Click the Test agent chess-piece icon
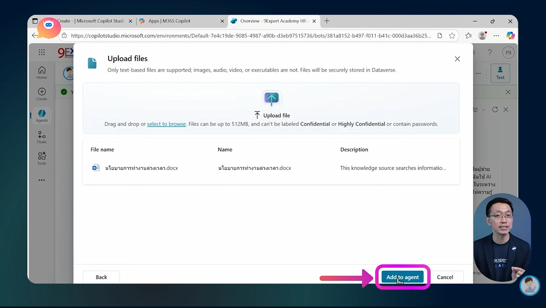 tap(500, 73)
